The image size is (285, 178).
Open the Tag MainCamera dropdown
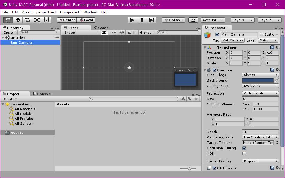coord(233,40)
